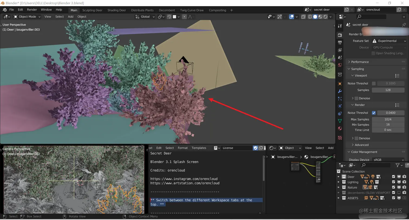
Task: Open Viewport sampling presets list icon
Action: [397, 76]
